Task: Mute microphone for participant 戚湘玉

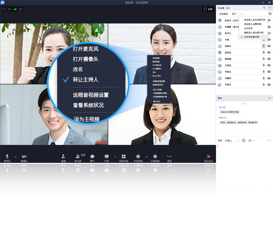Action: tap(264, 52)
